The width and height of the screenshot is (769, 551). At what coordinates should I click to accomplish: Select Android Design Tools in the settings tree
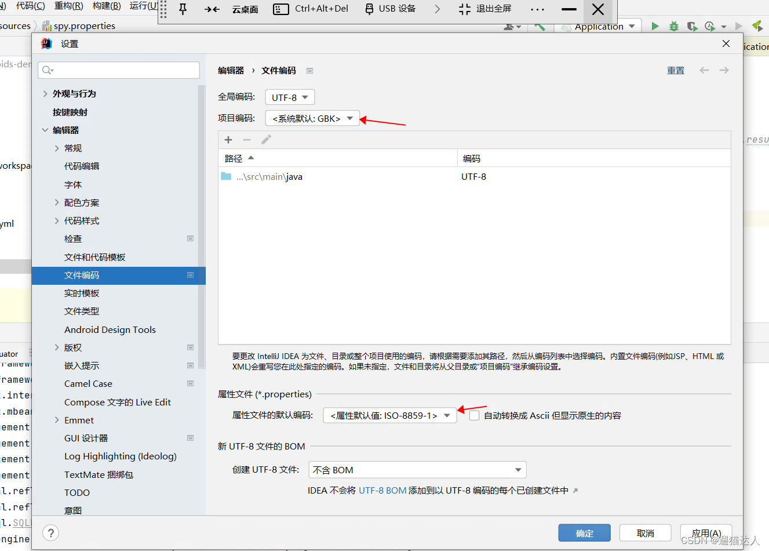pos(110,329)
